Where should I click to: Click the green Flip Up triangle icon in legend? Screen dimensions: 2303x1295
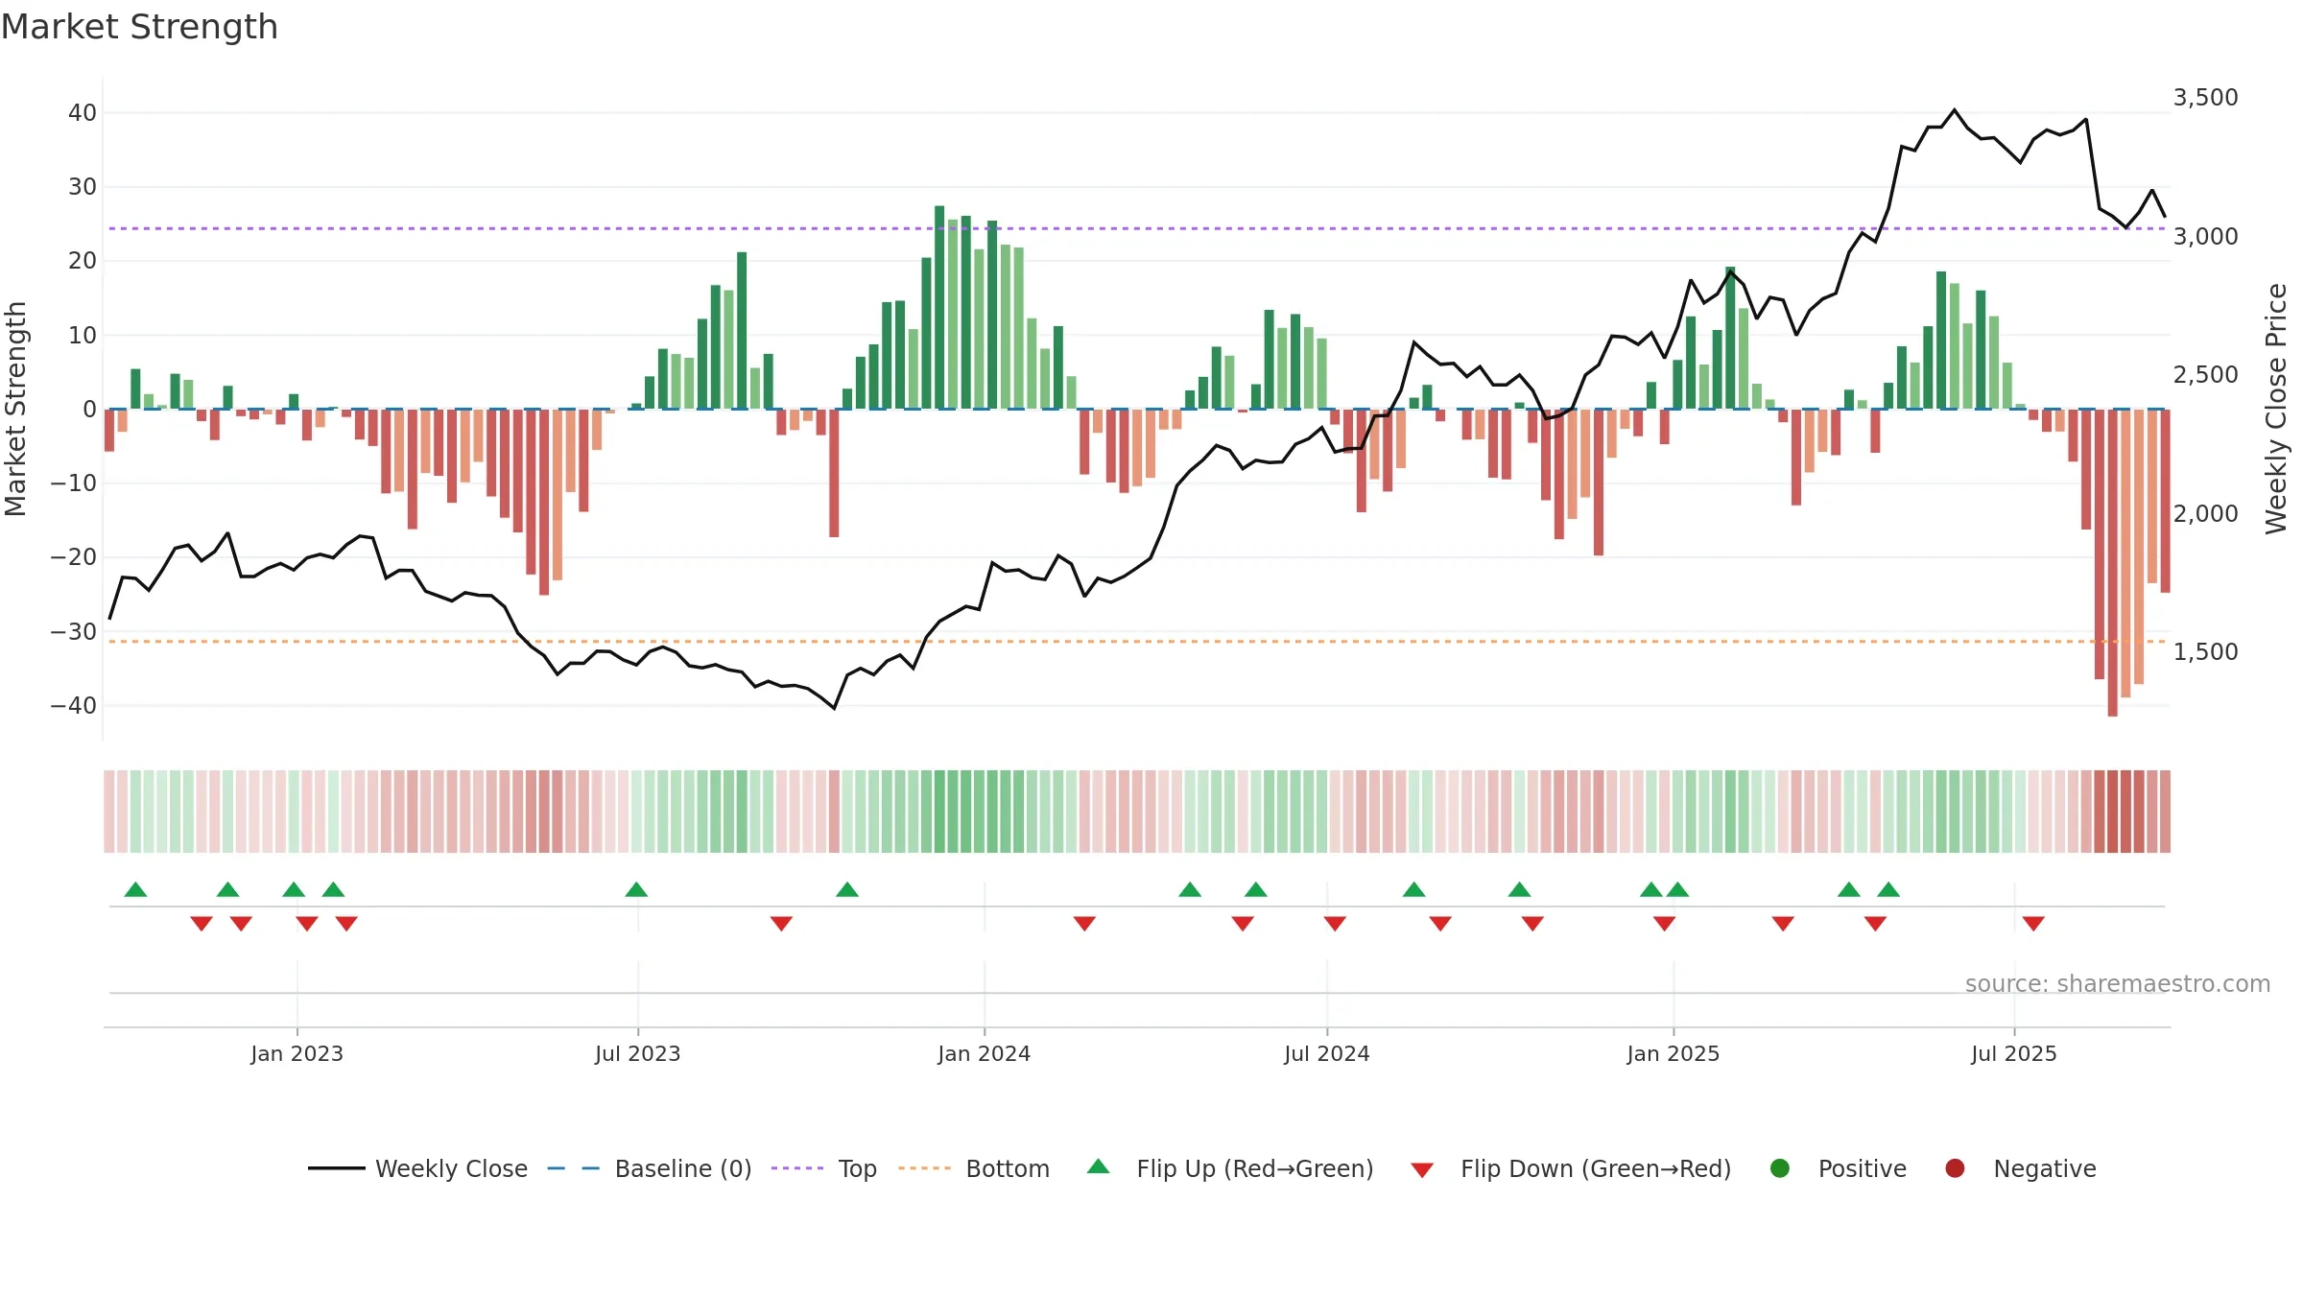pyautogui.click(x=1099, y=1166)
